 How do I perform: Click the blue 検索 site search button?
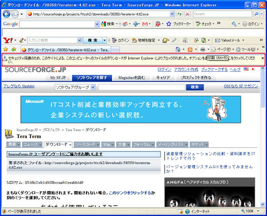(195, 87)
